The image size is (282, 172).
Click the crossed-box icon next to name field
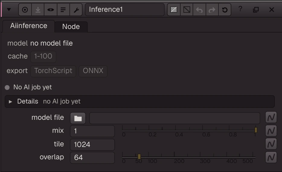click(x=174, y=10)
